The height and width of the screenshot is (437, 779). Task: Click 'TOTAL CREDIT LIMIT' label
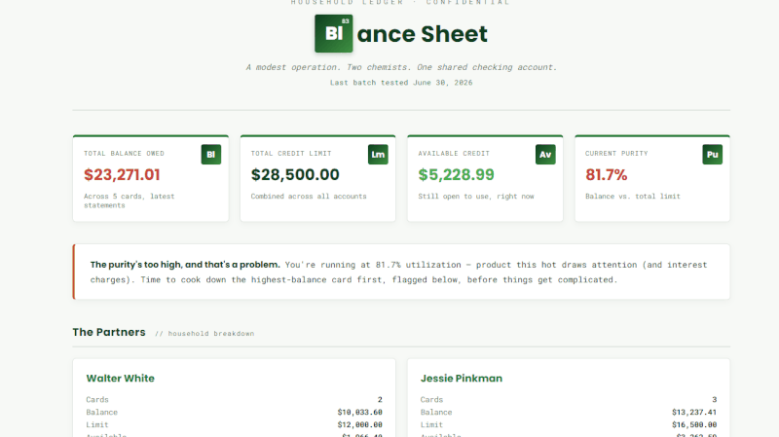(291, 154)
